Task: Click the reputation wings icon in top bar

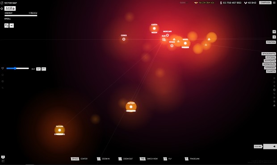Action: click(x=245, y=3)
